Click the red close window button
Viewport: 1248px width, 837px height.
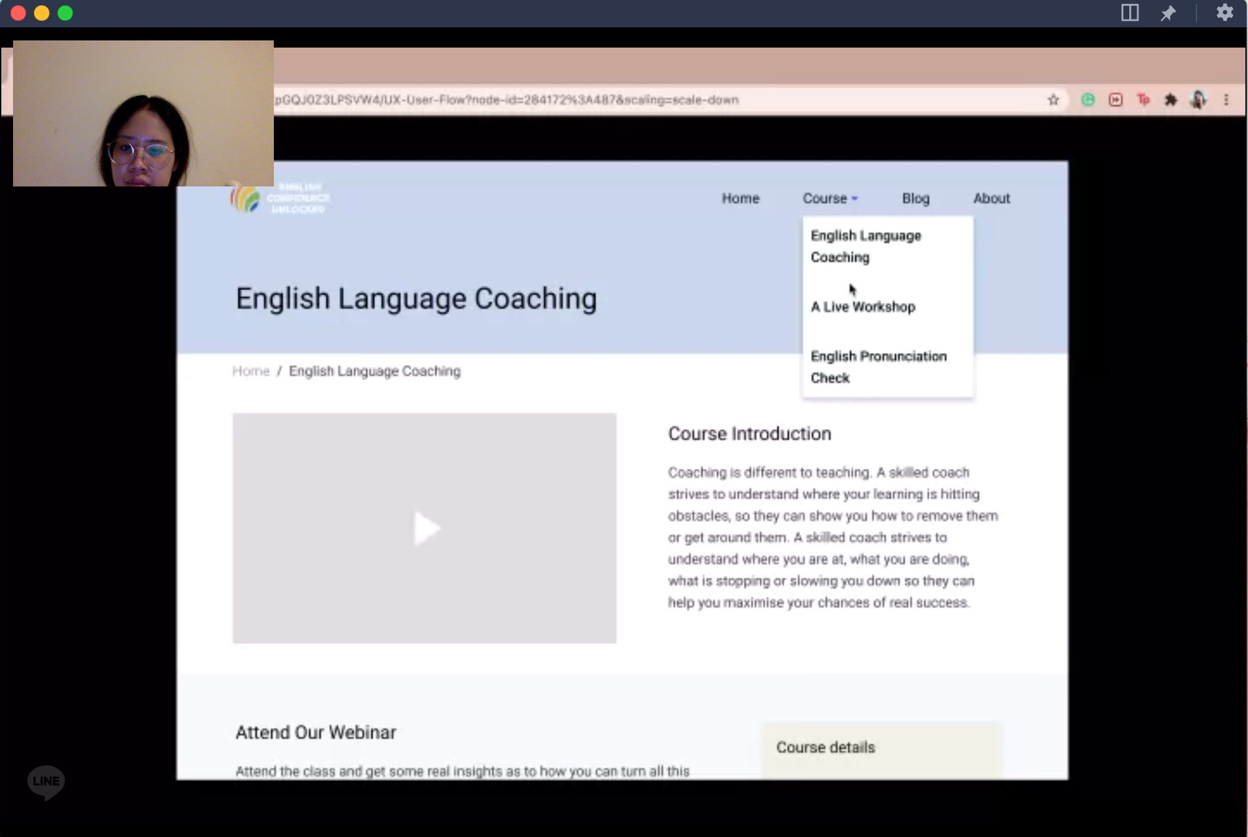[x=18, y=13]
